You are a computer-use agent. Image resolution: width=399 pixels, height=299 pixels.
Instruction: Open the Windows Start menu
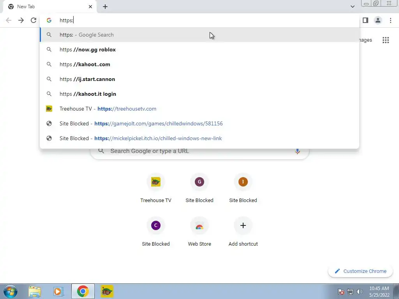pos(11,292)
